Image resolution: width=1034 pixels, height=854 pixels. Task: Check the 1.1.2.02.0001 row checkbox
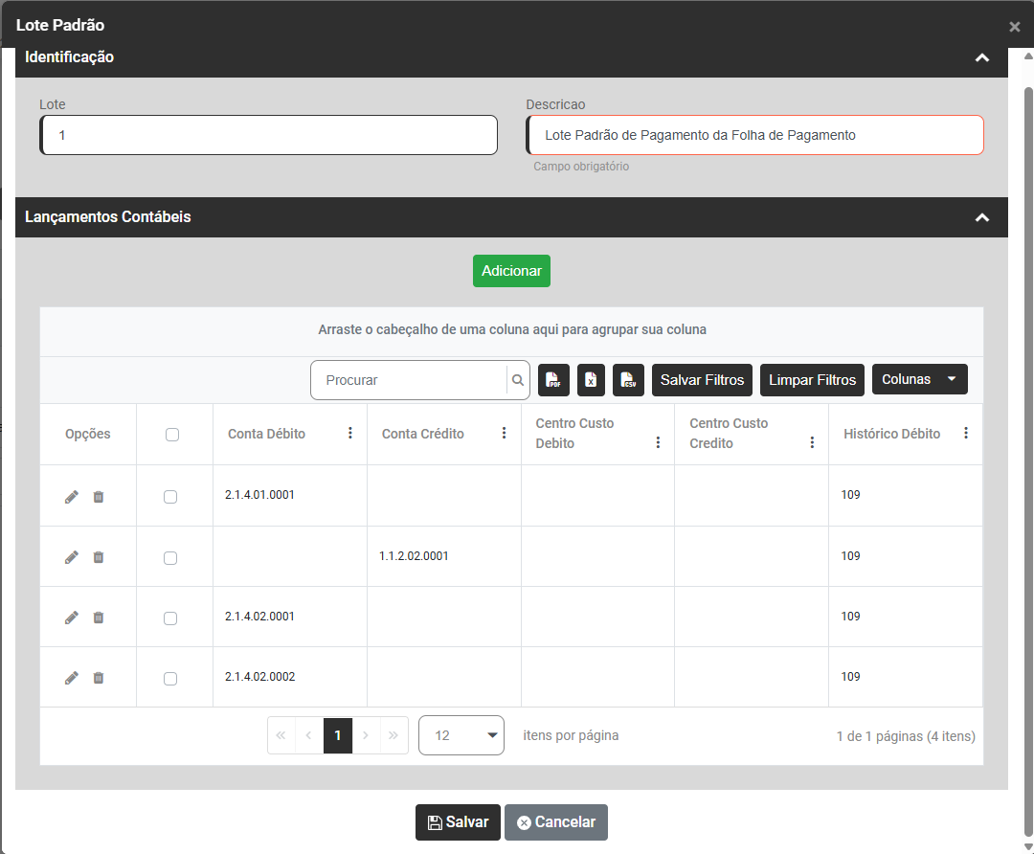tap(170, 558)
